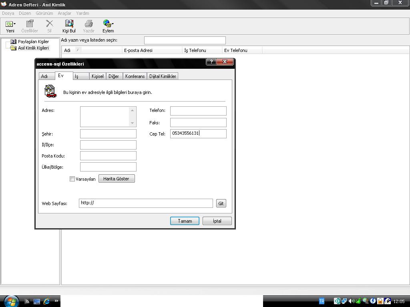
Task: Expand the quick launch overflow chevron
Action: [56, 301]
